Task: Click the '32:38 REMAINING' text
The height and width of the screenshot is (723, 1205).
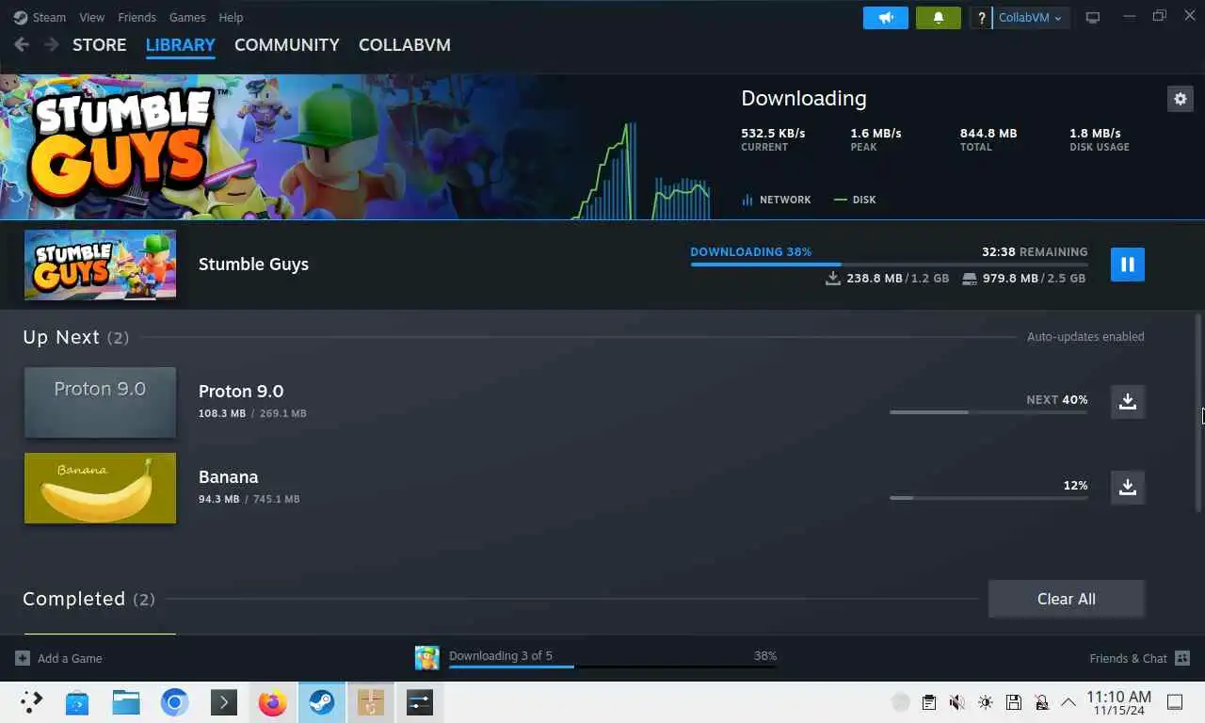Action: pyautogui.click(x=1035, y=252)
